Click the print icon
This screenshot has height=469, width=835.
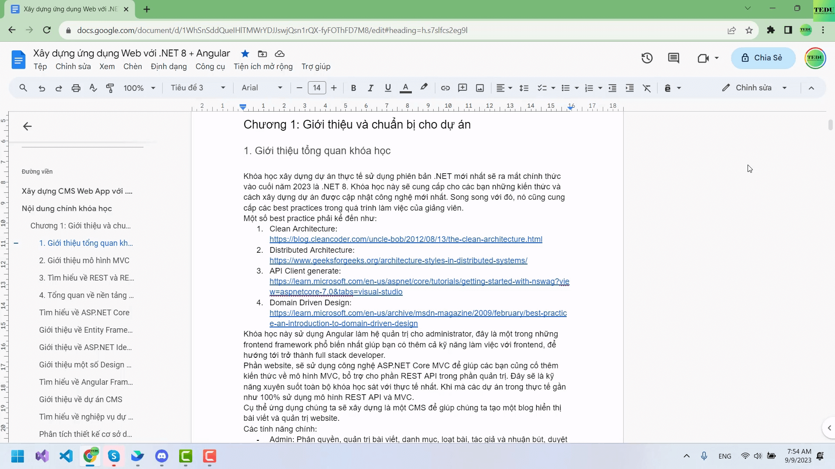point(76,88)
